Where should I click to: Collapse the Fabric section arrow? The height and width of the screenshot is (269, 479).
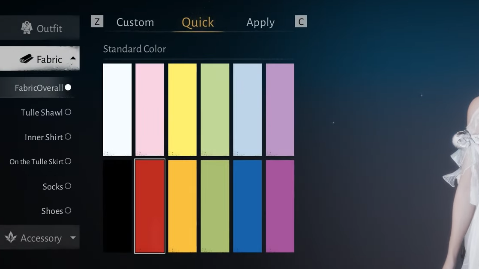coord(73,59)
